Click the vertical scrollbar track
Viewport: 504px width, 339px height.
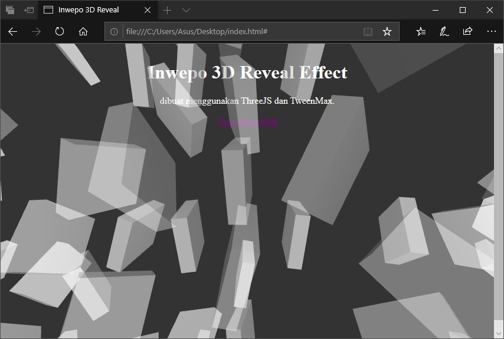click(499, 191)
